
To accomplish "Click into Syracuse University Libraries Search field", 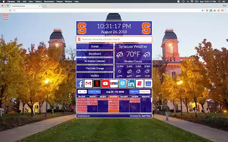I will click(114, 39).
